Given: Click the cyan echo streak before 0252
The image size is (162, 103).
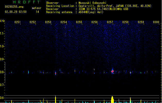Looking at the screenshot, I should 29,72.
